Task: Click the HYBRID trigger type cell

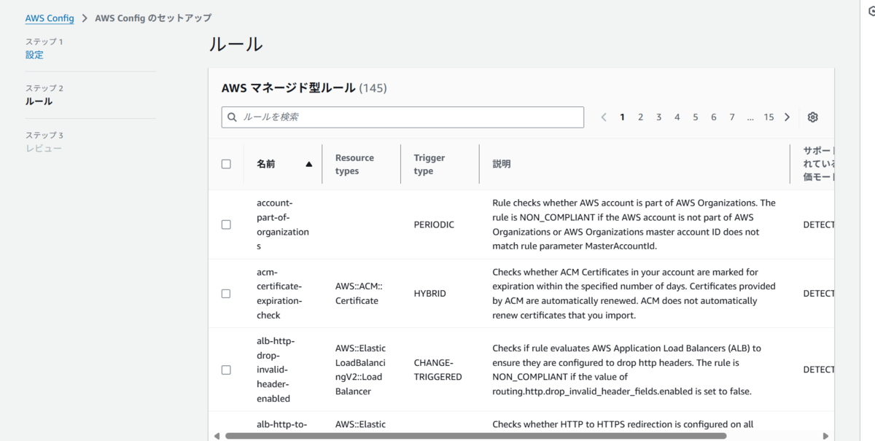Action: (429, 294)
